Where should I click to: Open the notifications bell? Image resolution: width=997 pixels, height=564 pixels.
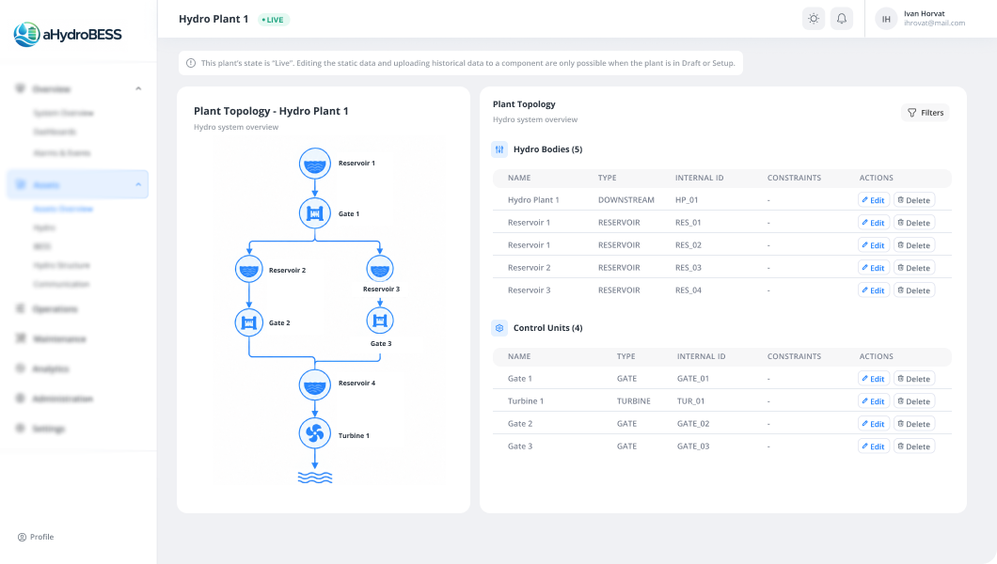click(841, 19)
